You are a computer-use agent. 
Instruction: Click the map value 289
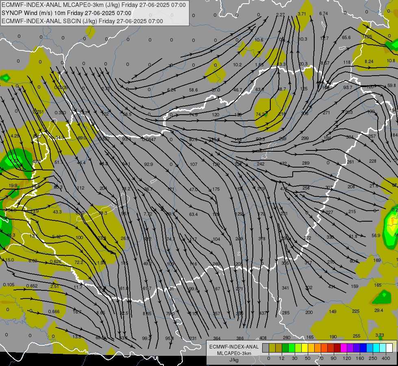(x=306, y=163)
